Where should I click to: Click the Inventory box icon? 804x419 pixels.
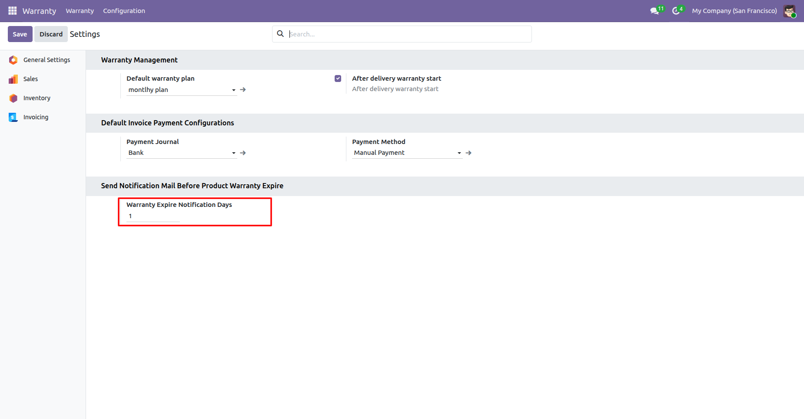[x=13, y=98]
